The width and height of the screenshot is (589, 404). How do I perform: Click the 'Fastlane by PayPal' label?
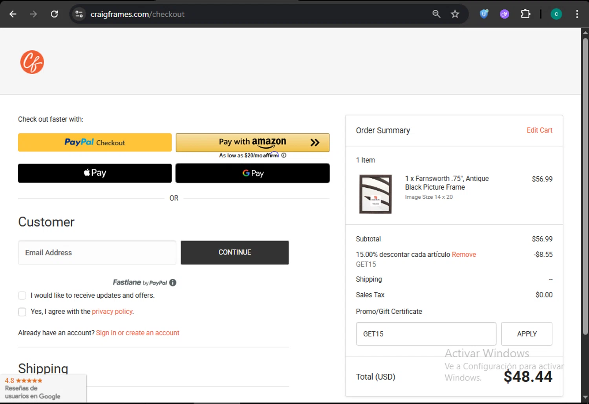click(140, 282)
